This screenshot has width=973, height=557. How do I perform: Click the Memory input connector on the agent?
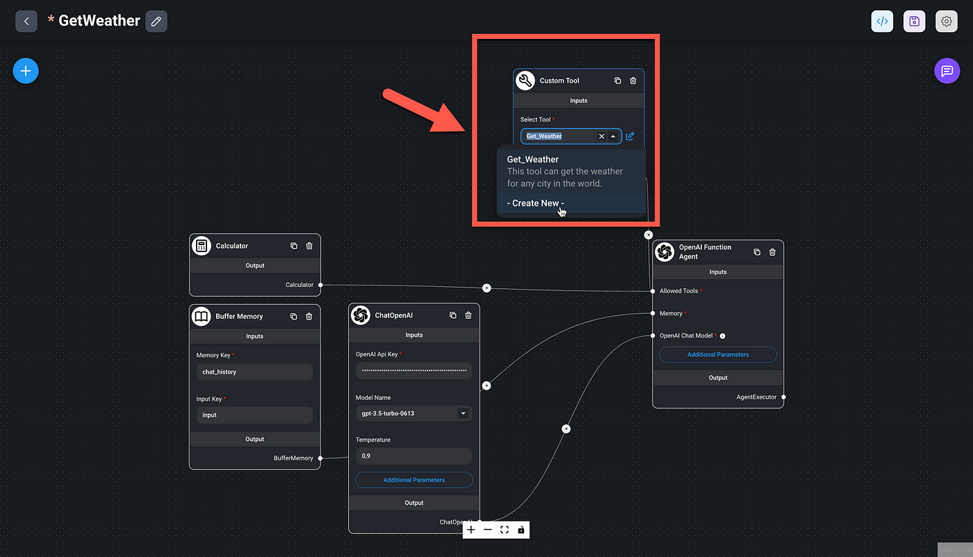tap(653, 313)
